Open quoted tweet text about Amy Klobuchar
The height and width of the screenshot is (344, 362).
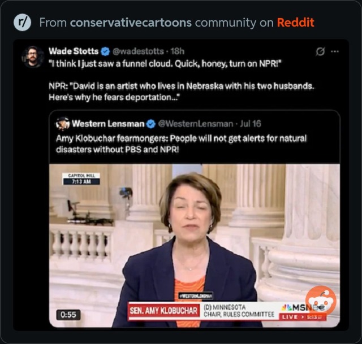[181, 144]
